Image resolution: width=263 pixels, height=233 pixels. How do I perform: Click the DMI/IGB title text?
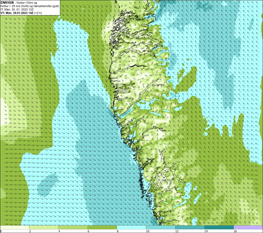7,3
